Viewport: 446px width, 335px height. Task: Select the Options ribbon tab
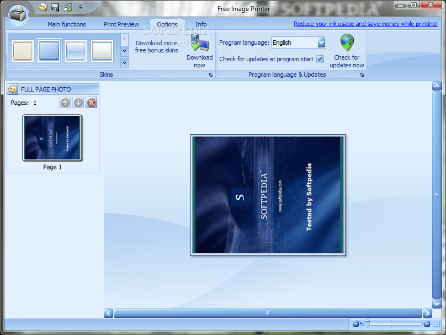tap(167, 24)
